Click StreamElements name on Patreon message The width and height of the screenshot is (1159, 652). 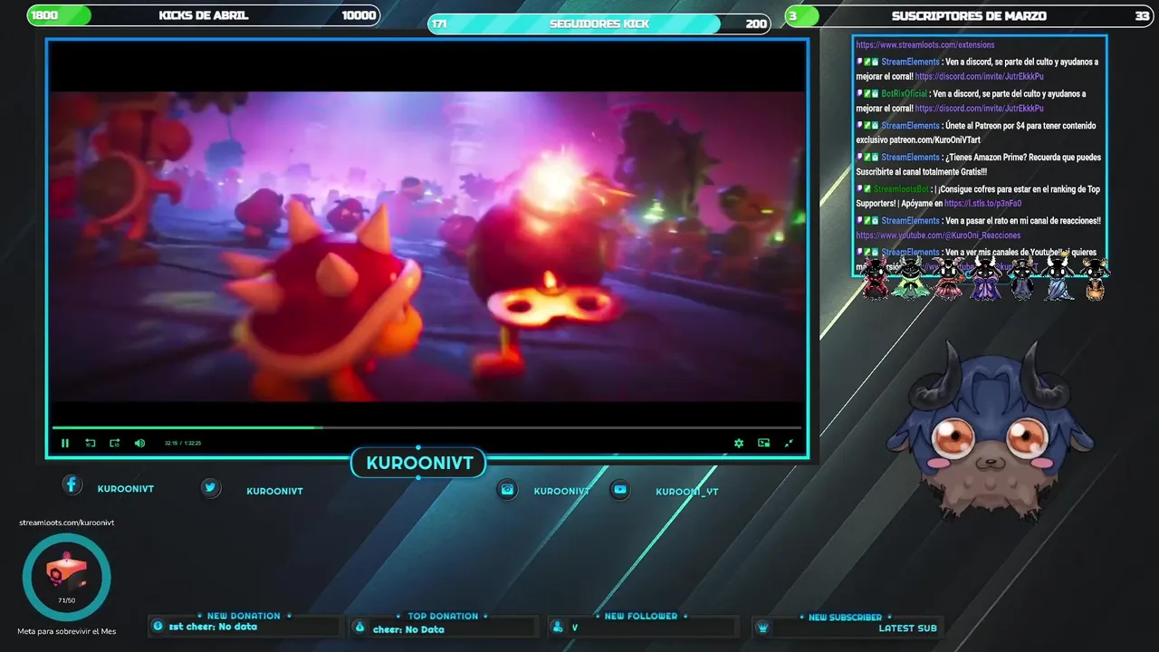[910, 126]
